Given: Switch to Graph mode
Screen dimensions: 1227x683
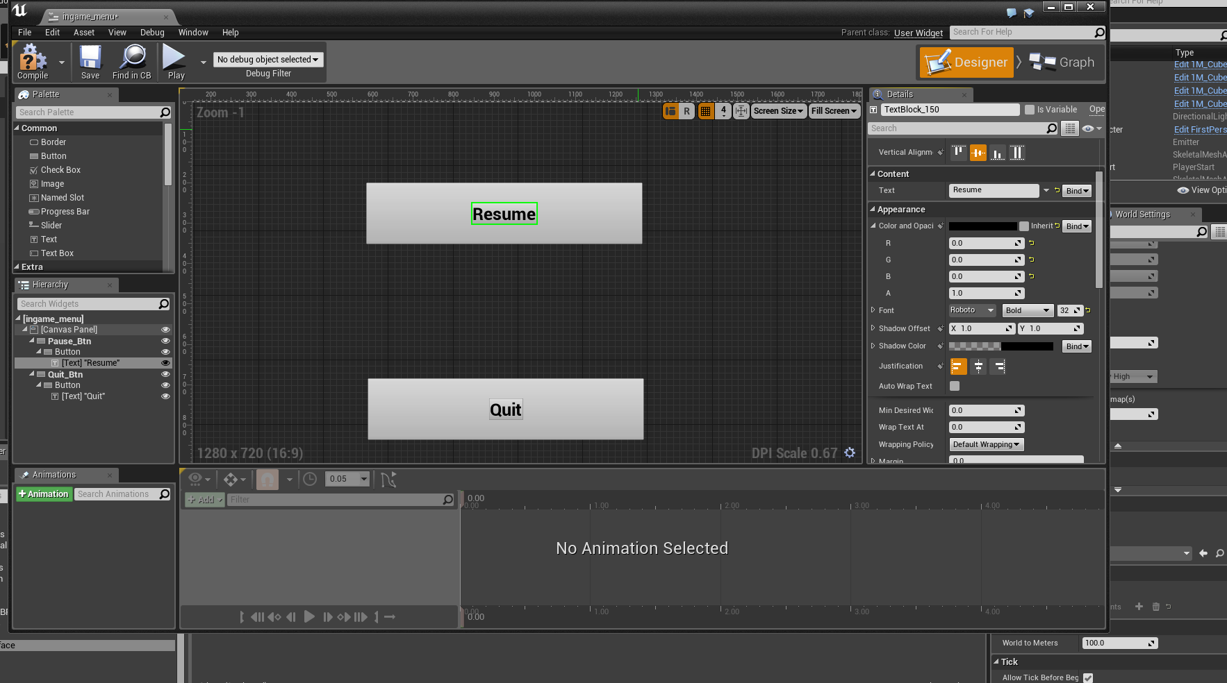Looking at the screenshot, I should tap(1062, 62).
